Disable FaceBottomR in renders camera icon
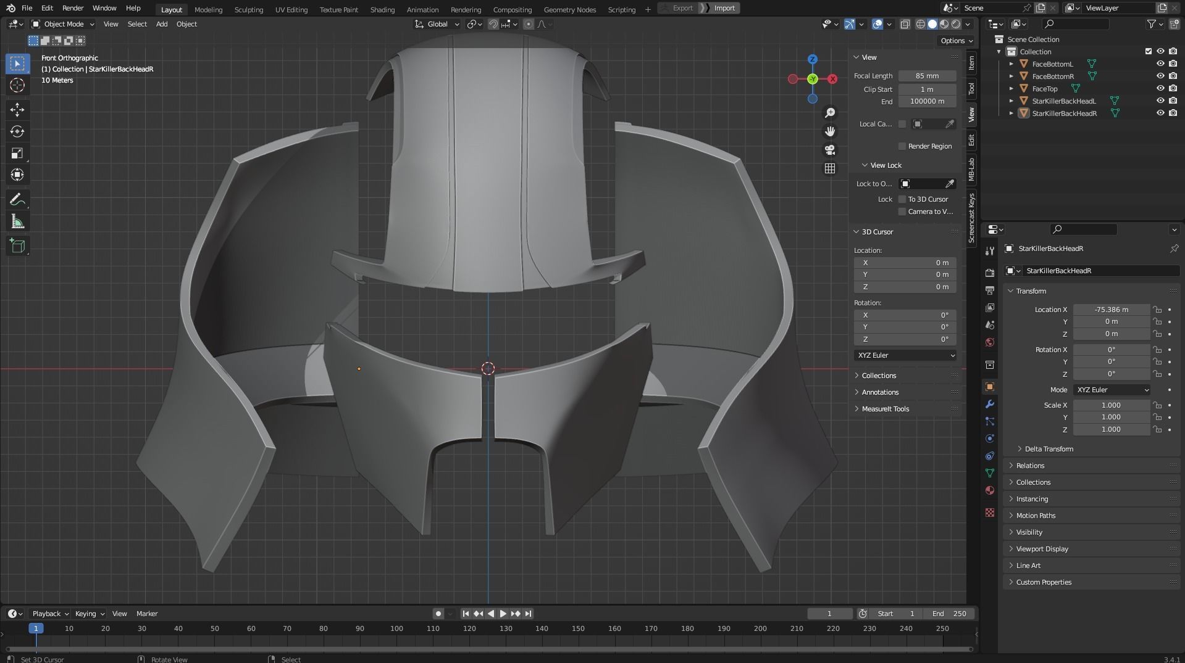Screen dimensions: 1185x663 pos(1173,76)
